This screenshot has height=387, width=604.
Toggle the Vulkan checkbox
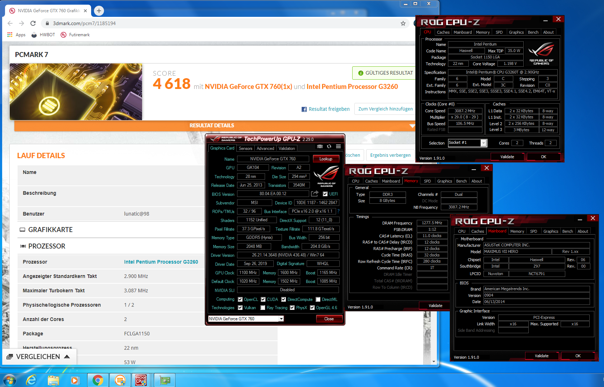coord(240,308)
